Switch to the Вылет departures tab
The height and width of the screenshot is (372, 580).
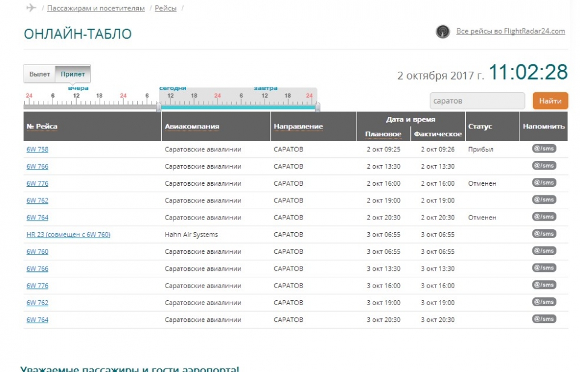(40, 74)
